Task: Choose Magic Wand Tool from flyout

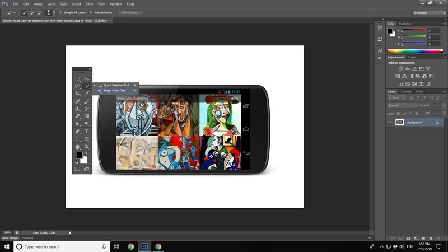Action: (116, 91)
